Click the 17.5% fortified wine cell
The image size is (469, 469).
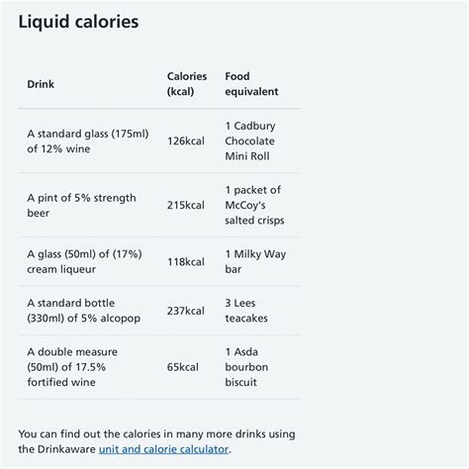click(x=72, y=367)
